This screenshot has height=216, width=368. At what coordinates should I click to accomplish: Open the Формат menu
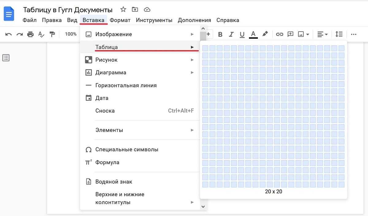click(x=120, y=20)
